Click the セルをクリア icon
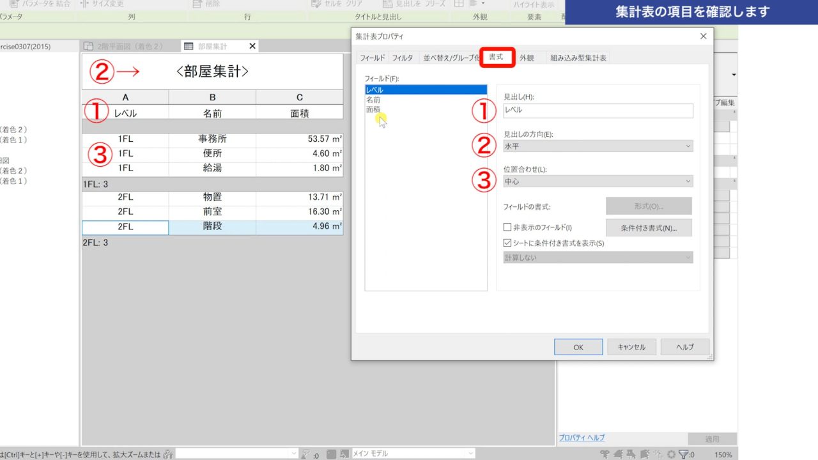818x460 pixels. click(x=315, y=4)
